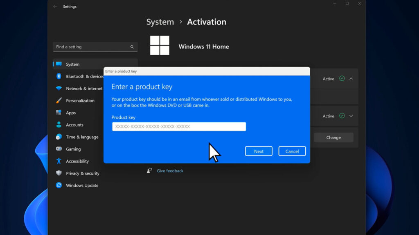Click the Find a setting search box
Viewport: 419px width, 235px height.
coord(95,47)
